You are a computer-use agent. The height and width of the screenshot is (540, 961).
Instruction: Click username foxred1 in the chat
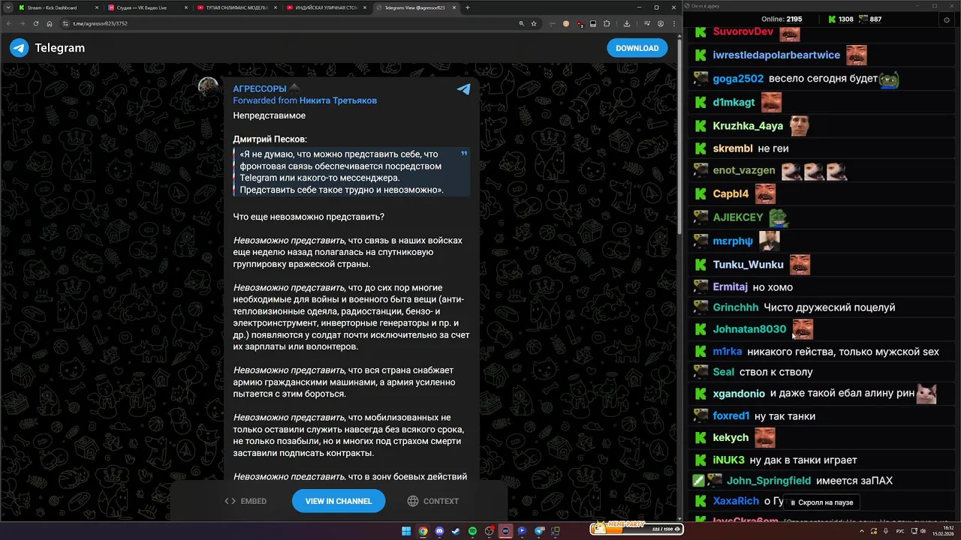(731, 416)
